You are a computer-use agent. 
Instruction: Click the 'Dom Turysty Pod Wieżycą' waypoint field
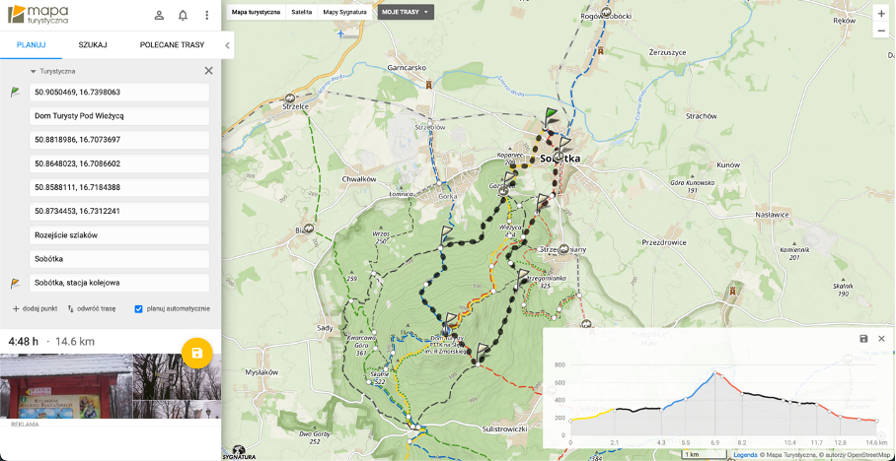click(119, 115)
